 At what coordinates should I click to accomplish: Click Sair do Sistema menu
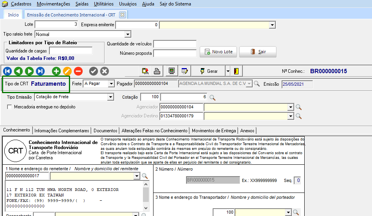[x=175, y=4]
